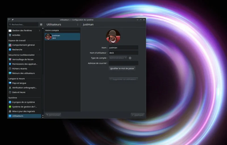Click the sidebar scroll up arrow at top
The image size is (227, 145).
pyautogui.click(x=43, y=28)
